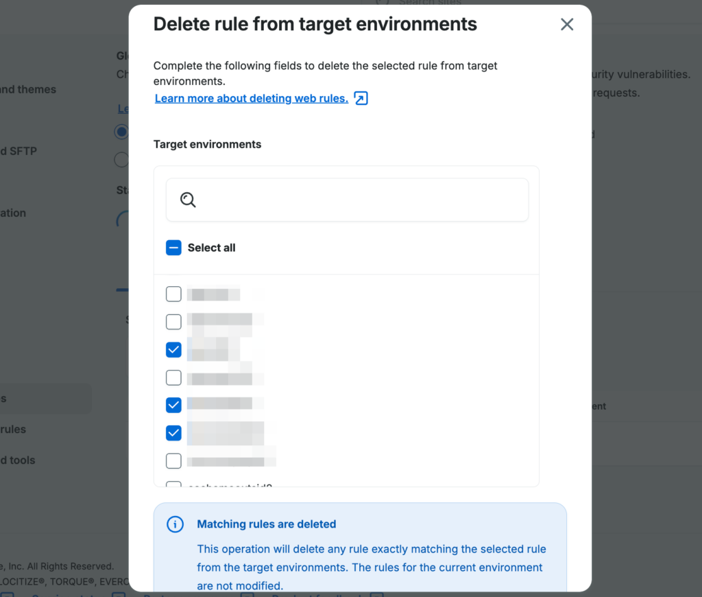This screenshot has width=702, height=597.
Task: Uncheck the fifth environment checkbox in the list
Action: pyautogui.click(x=173, y=405)
